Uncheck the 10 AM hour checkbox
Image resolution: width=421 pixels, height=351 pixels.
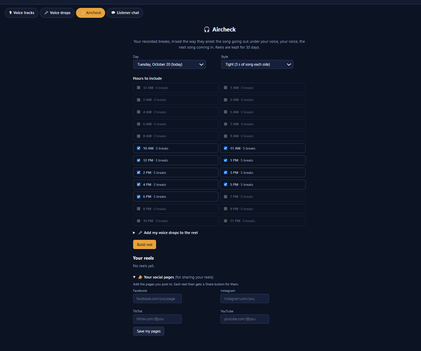[139, 148]
